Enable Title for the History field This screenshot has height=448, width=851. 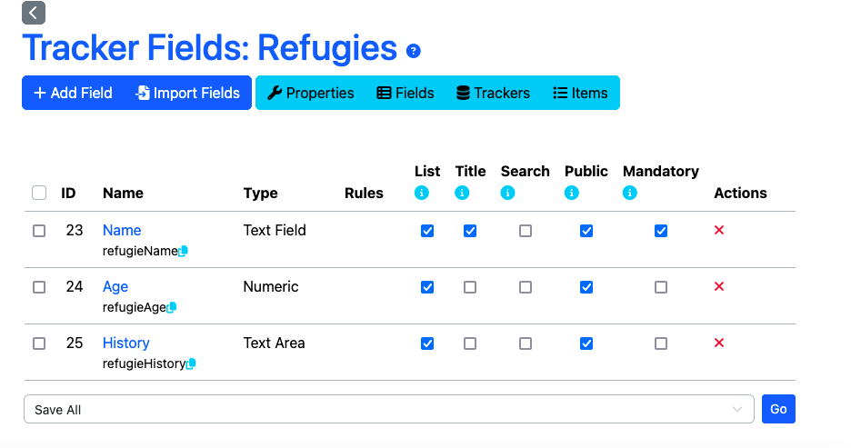click(470, 343)
